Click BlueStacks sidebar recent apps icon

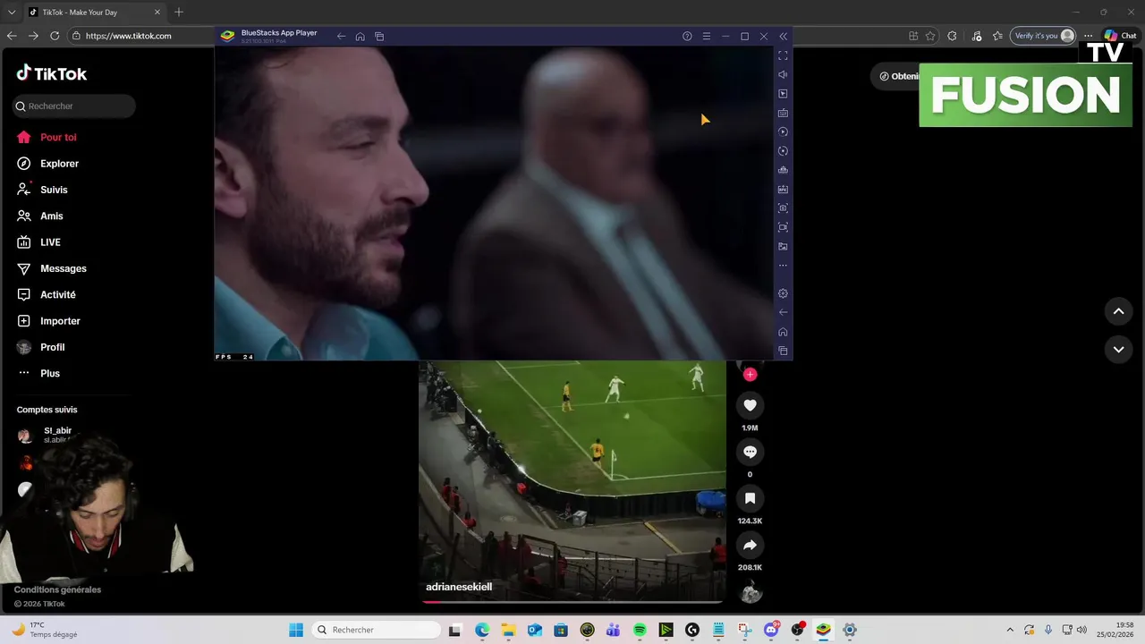pos(783,351)
